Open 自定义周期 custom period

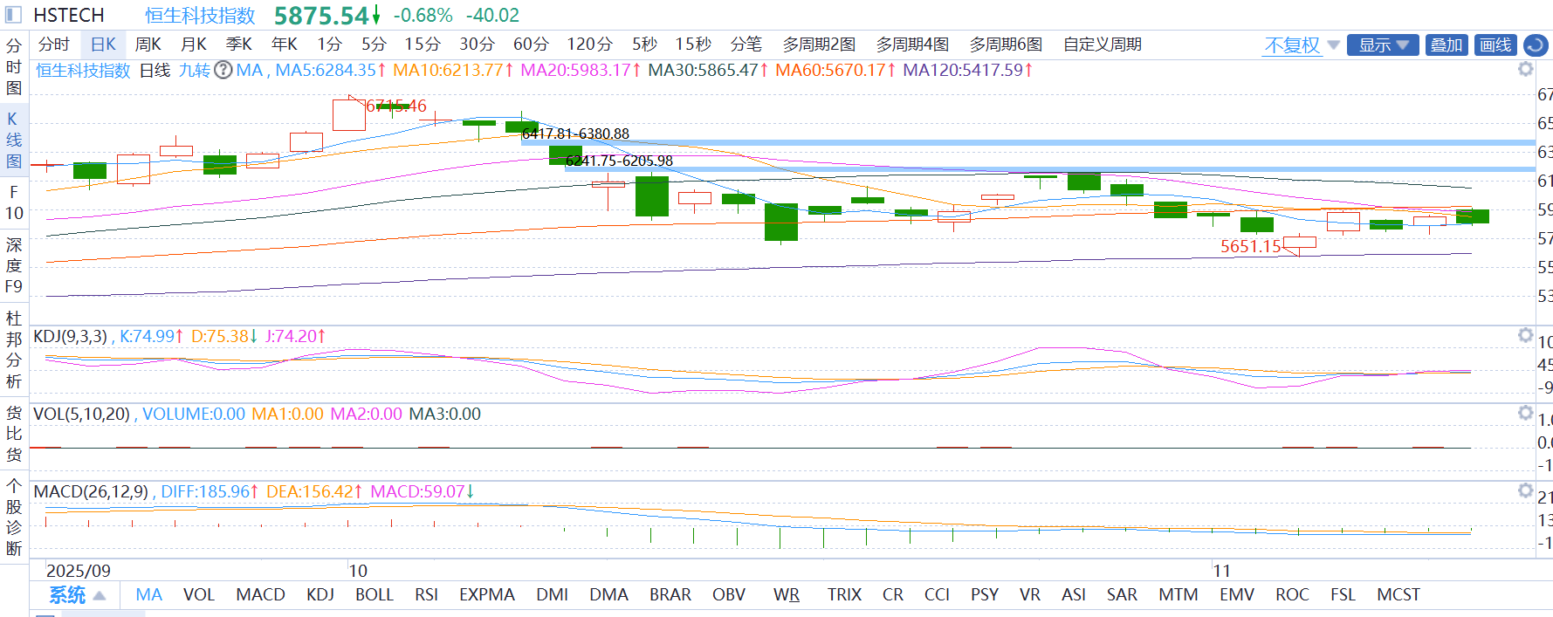(x=1103, y=45)
